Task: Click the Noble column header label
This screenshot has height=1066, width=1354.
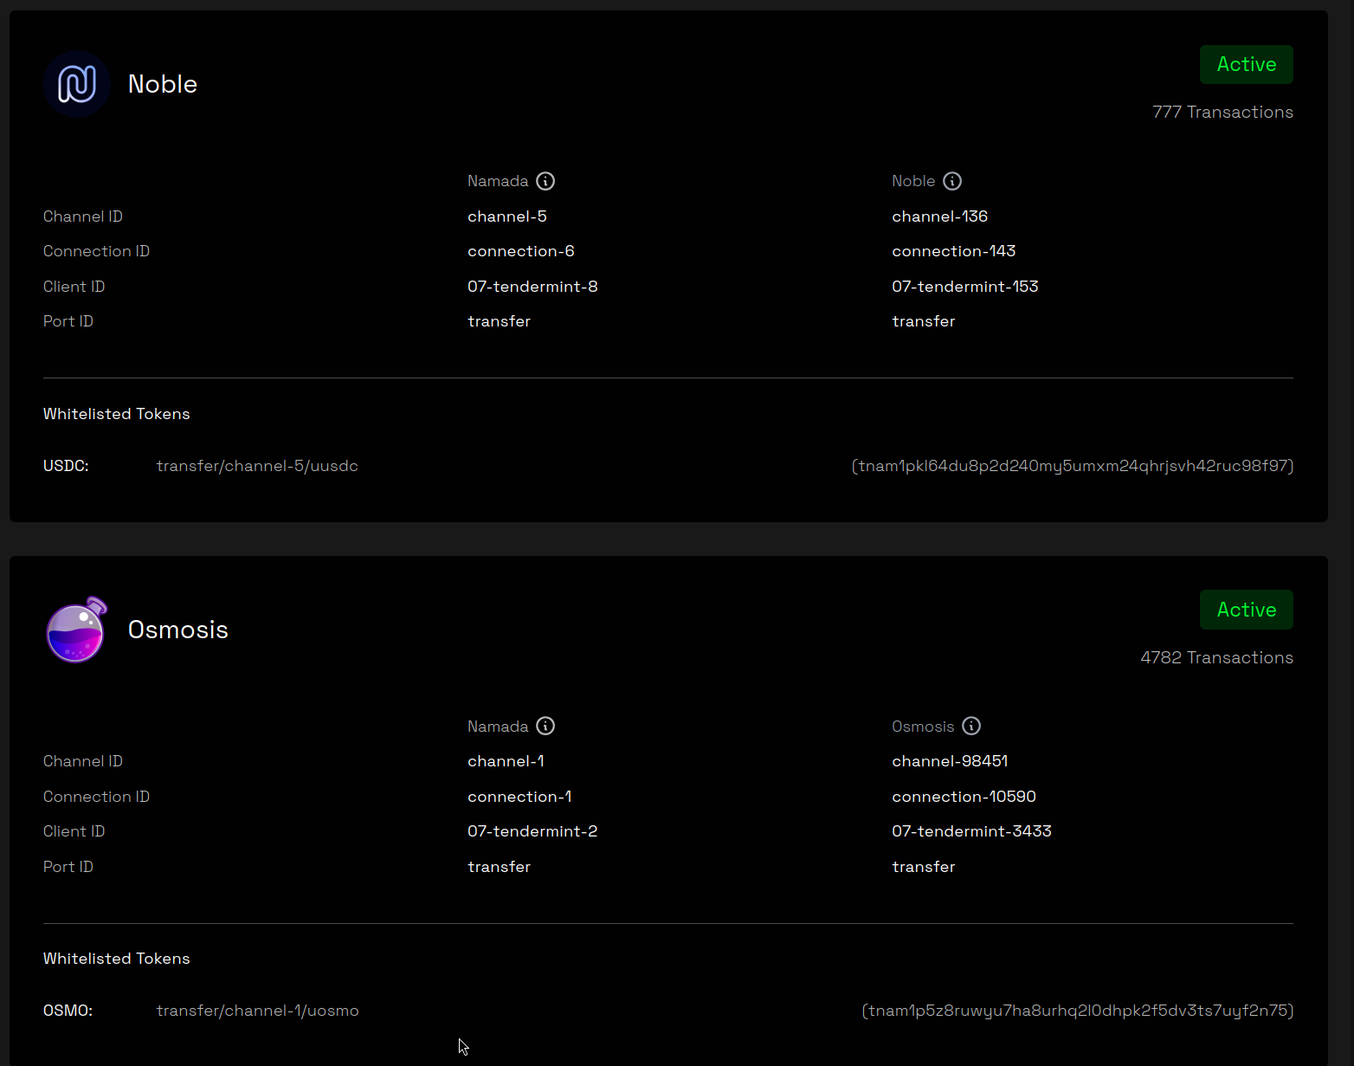Action: point(913,181)
